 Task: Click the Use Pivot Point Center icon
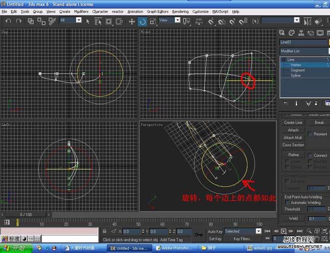tap(186, 21)
